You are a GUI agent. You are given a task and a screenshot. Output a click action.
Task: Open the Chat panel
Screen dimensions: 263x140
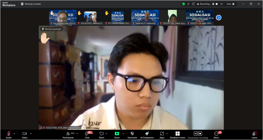point(87,135)
